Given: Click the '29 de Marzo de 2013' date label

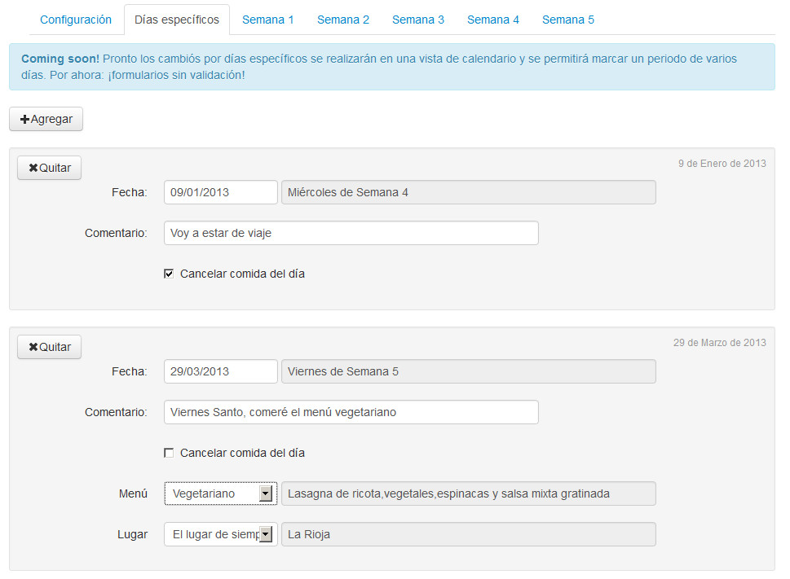Looking at the screenshot, I should 719,343.
